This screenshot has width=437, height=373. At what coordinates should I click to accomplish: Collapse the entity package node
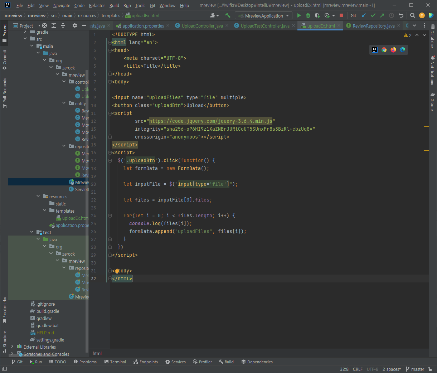point(64,103)
